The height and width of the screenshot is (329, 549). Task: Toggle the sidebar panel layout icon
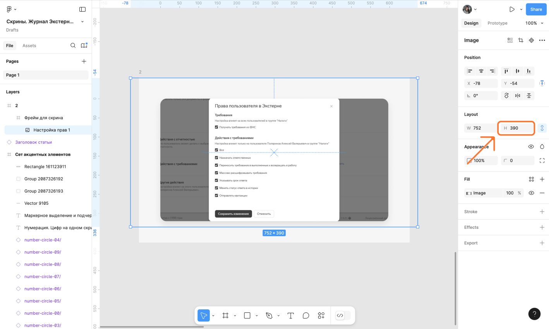(x=82, y=9)
